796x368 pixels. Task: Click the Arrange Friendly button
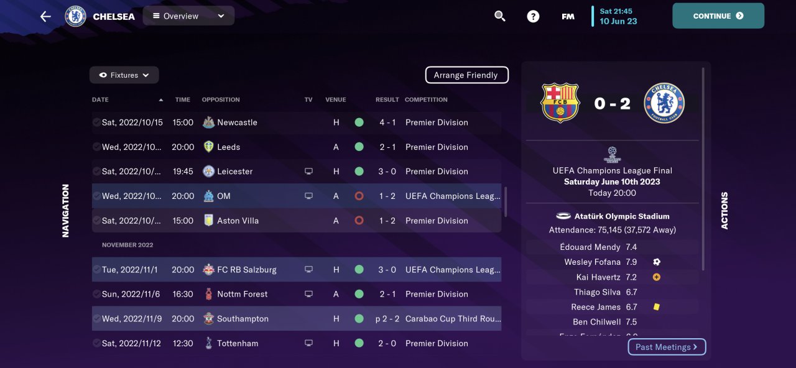point(466,75)
